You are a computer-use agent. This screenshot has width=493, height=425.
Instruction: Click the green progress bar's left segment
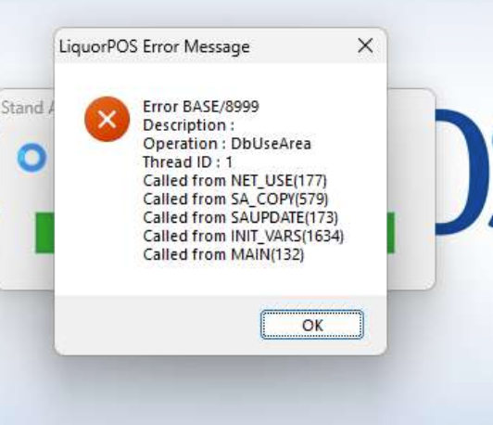pyautogui.click(x=45, y=233)
